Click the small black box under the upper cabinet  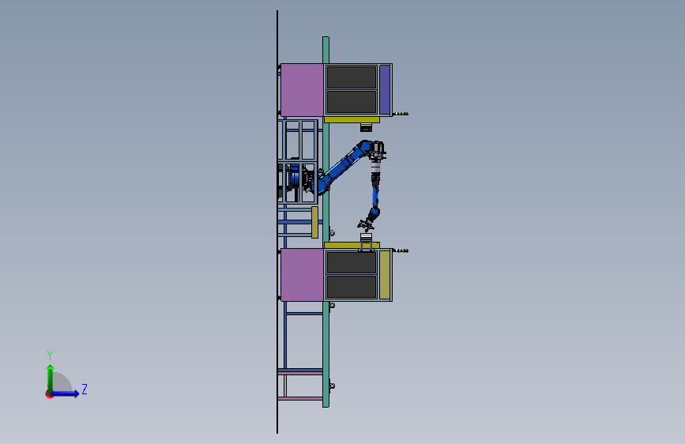(x=366, y=127)
